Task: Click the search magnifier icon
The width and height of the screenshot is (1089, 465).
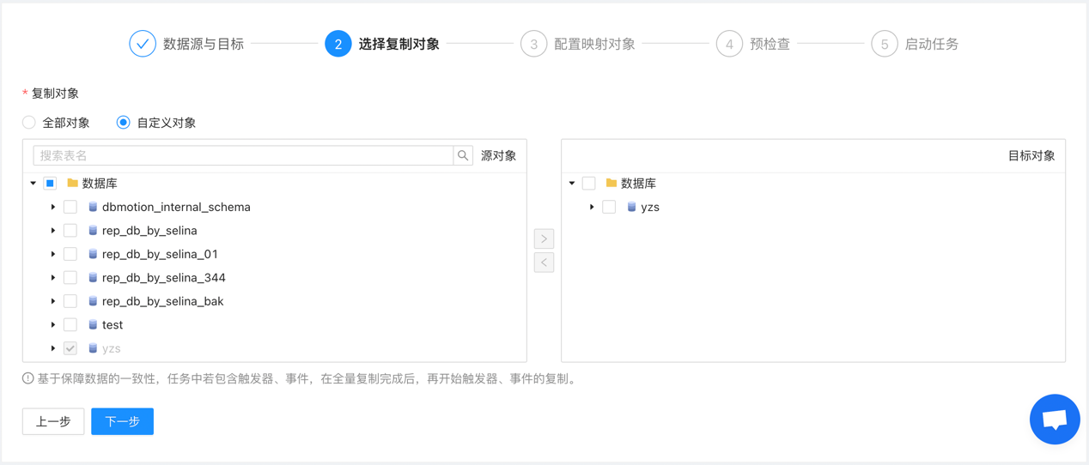Action: 463,155
